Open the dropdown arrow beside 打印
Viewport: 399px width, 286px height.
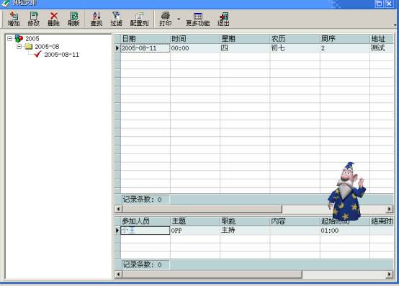[x=179, y=19]
